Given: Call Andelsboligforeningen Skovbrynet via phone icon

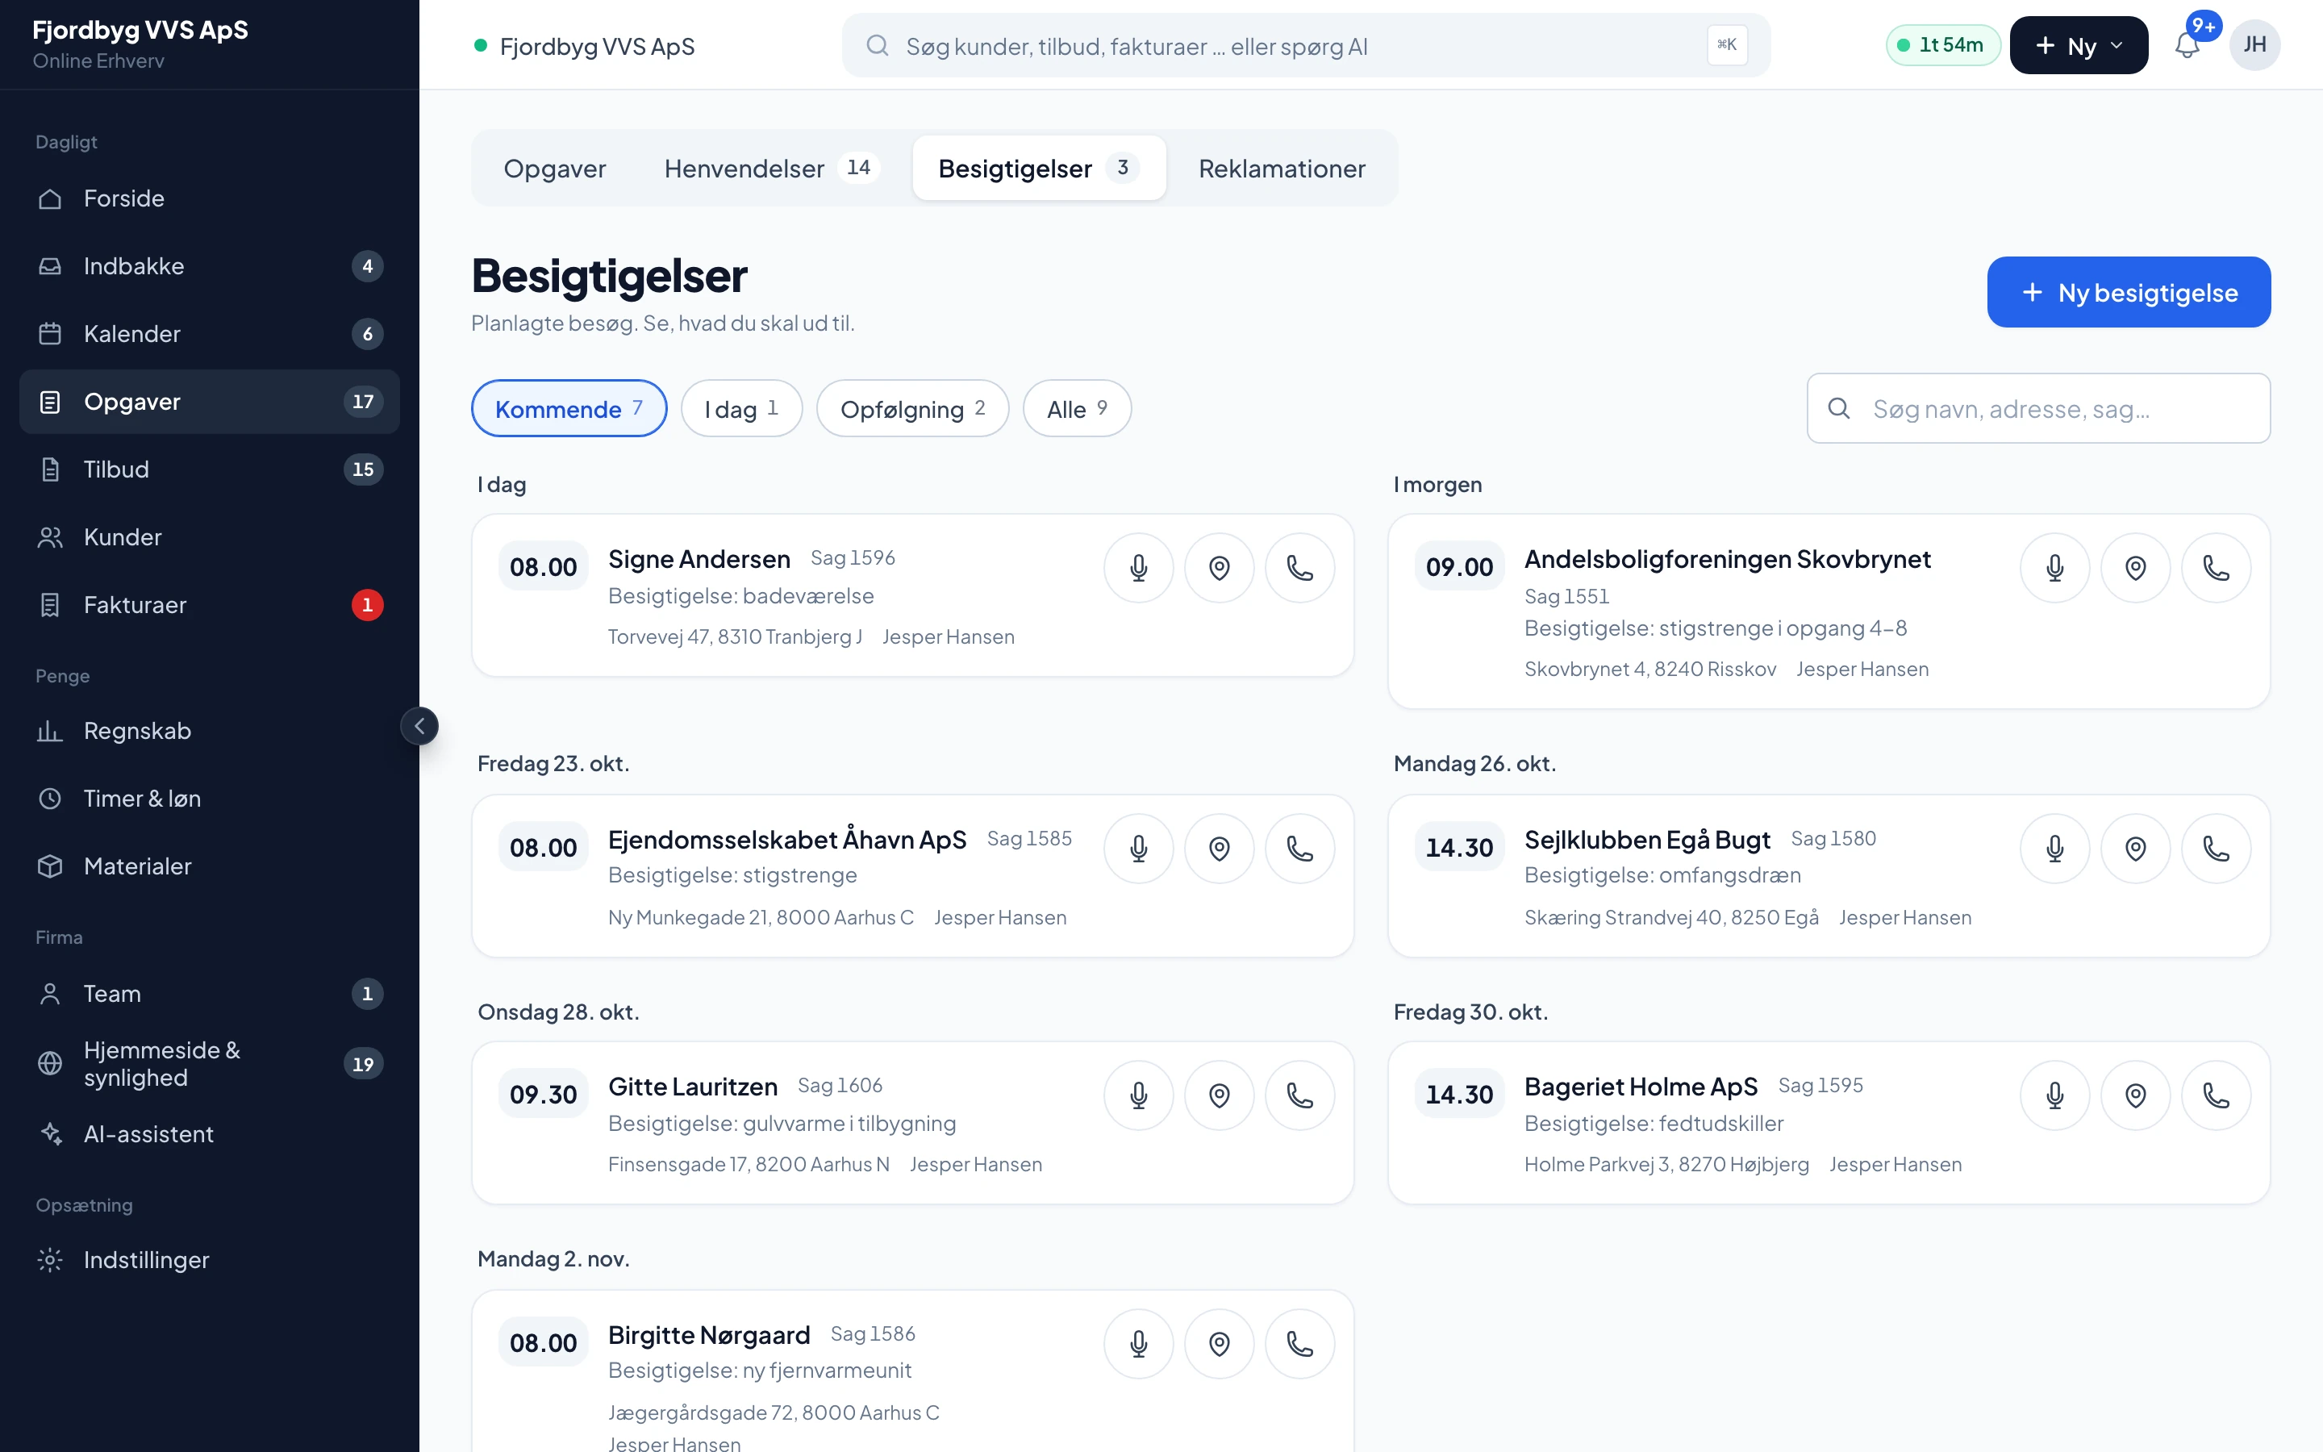Looking at the screenshot, I should 2217,568.
